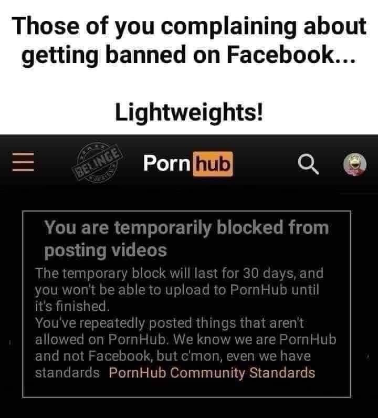Click the magnifying glass search icon
The height and width of the screenshot is (418, 378).
pyautogui.click(x=308, y=164)
